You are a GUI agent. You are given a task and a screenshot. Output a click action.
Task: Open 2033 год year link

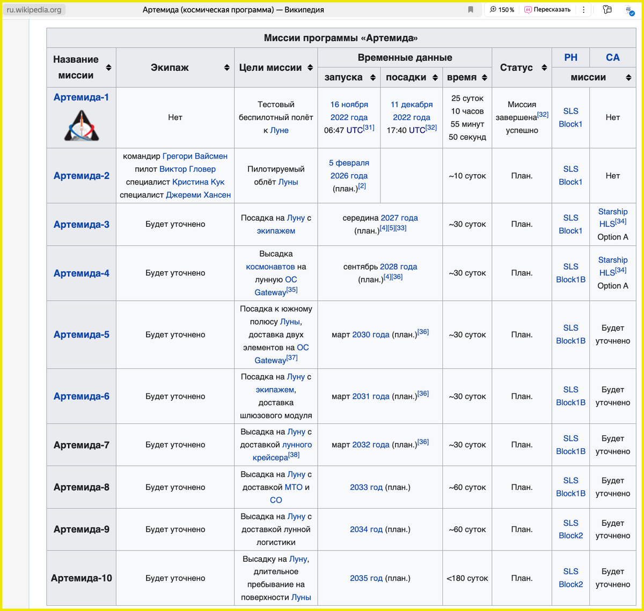366,487
